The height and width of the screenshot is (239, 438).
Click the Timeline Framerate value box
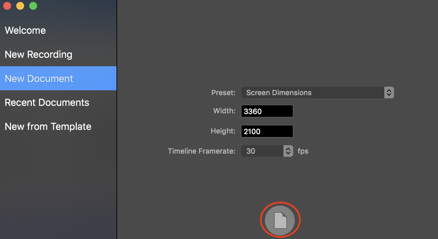(x=262, y=151)
